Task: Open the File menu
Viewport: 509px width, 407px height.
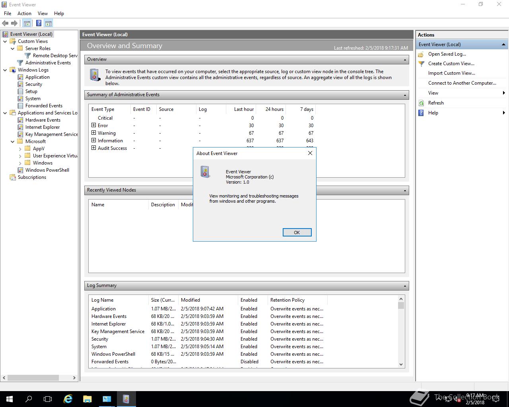Action: (x=8, y=14)
